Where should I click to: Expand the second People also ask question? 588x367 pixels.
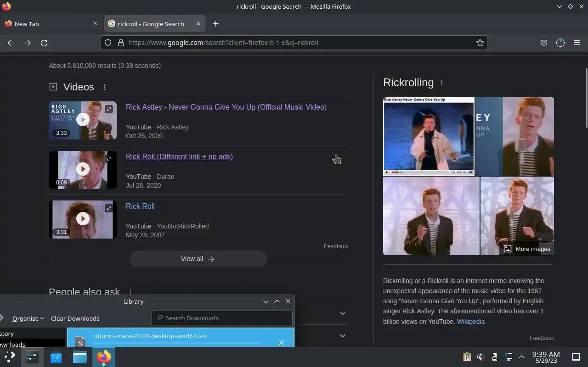click(342, 336)
